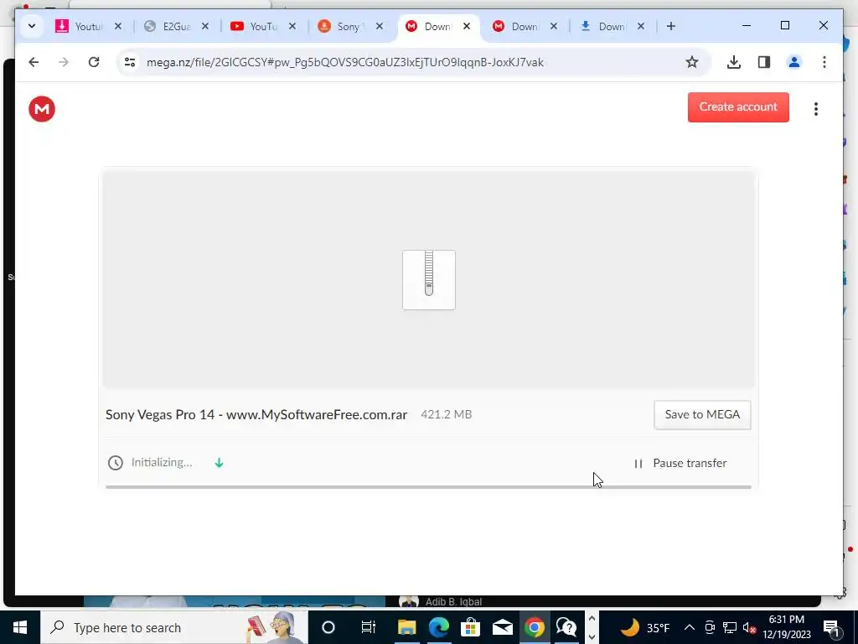Screen dimensions: 858x644
Task: Open the MEGA three-dot page menu
Action: 815,109
